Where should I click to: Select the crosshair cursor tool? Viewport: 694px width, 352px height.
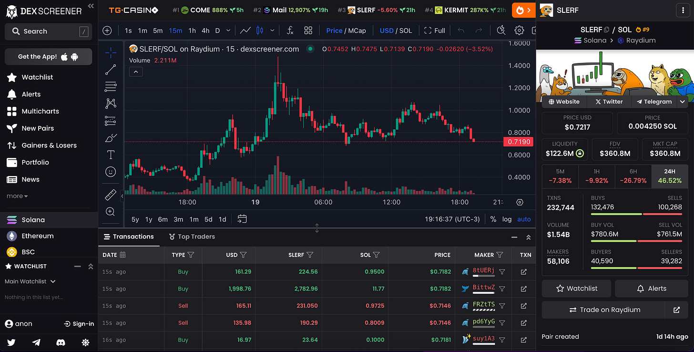tap(111, 52)
